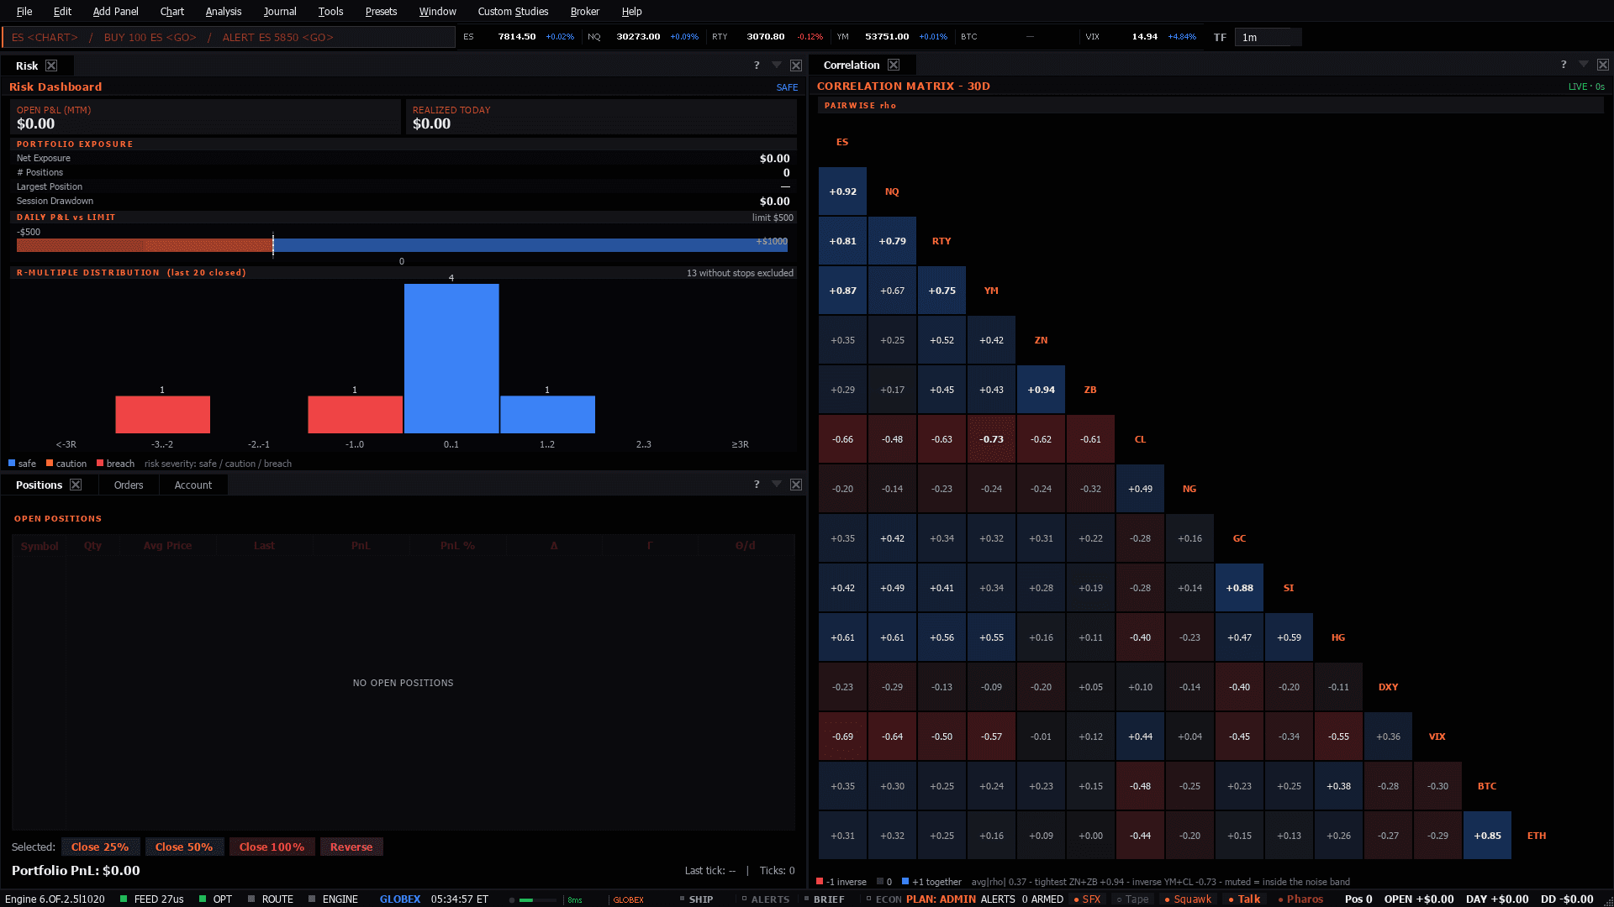Screen dimensions: 1614x907
Task: Toggle SFX sound in status bar
Action: click(x=1087, y=899)
